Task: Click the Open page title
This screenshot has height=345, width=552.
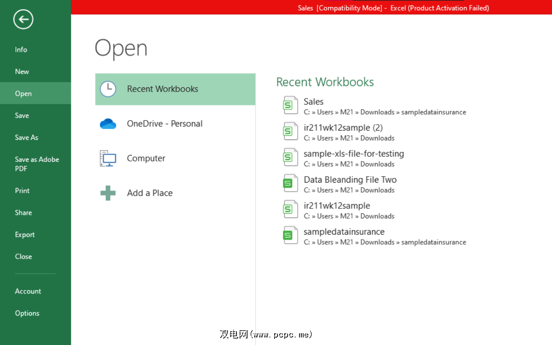Action: point(121,49)
